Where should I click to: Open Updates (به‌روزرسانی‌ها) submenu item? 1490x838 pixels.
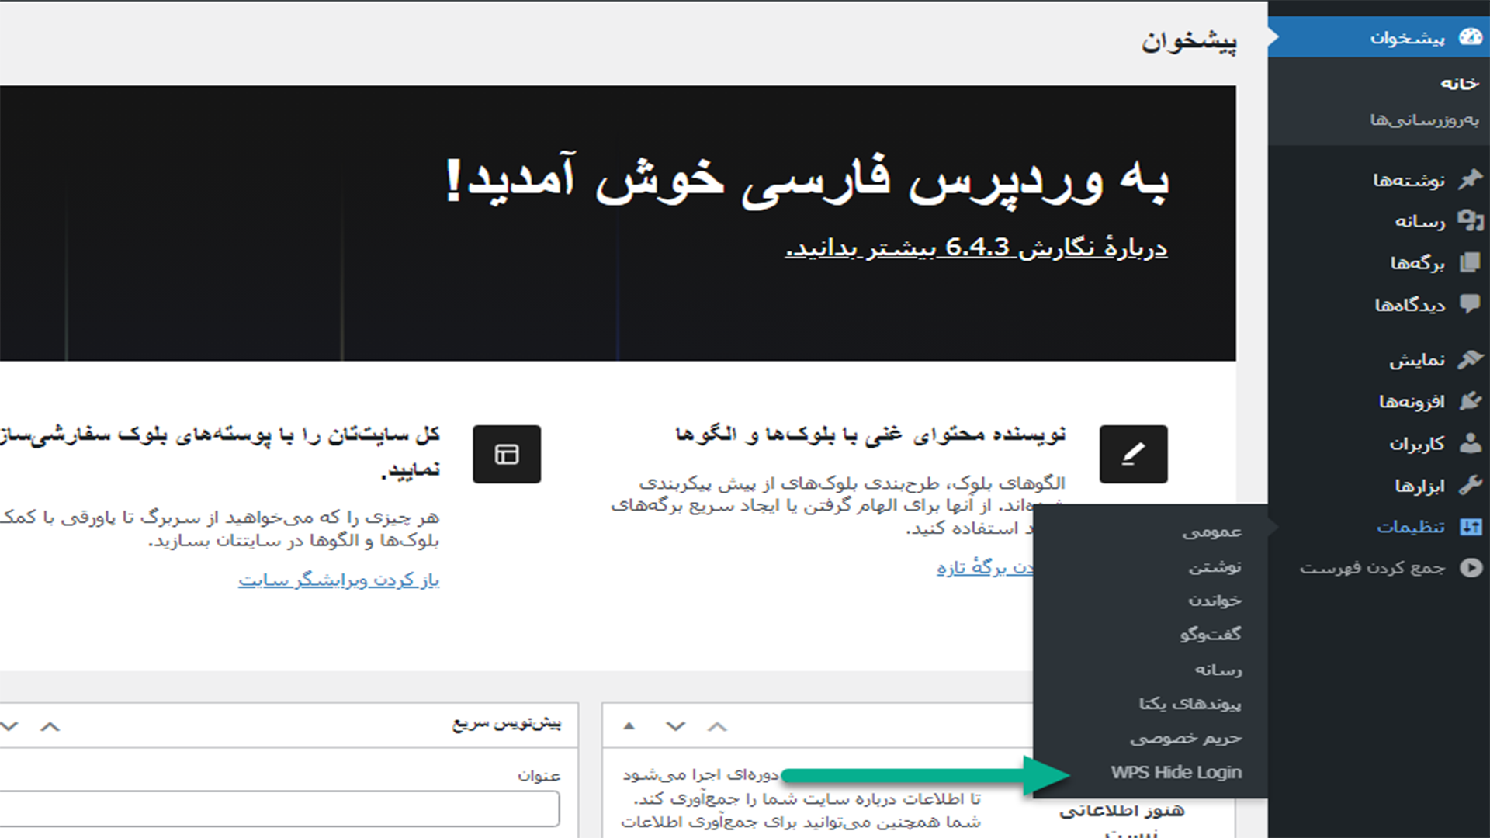coord(1424,119)
